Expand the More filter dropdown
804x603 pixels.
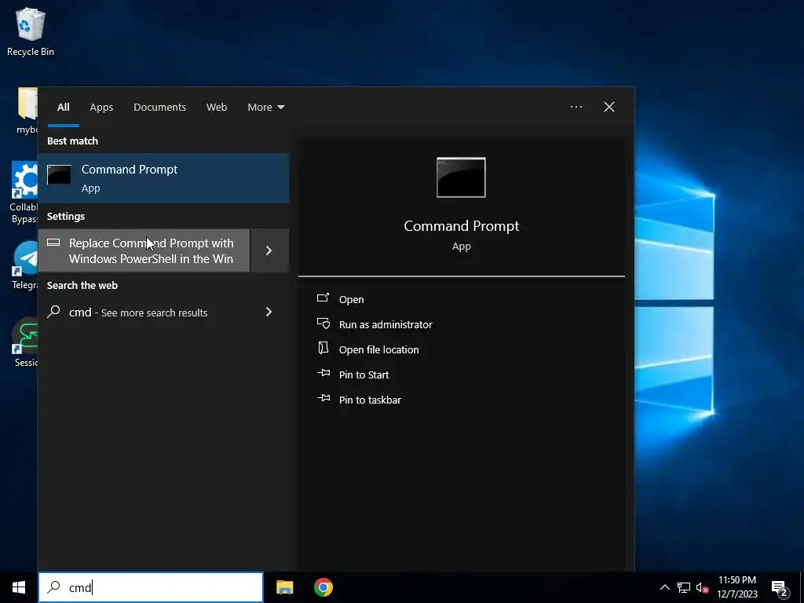pos(265,107)
